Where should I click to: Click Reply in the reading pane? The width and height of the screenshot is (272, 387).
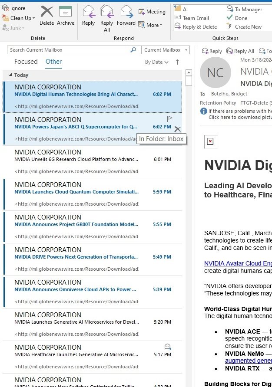(x=212, y=51)
